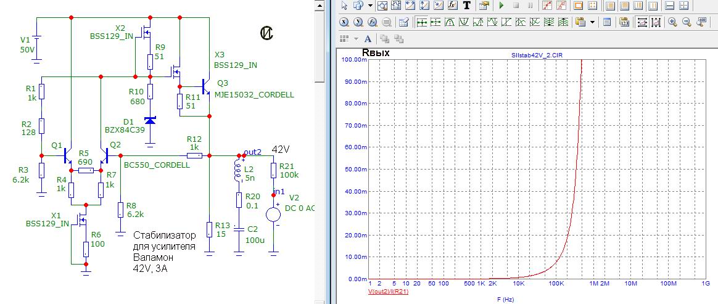
Task: Click the zoom out magnifier icon
Action: tap(687, 22)
